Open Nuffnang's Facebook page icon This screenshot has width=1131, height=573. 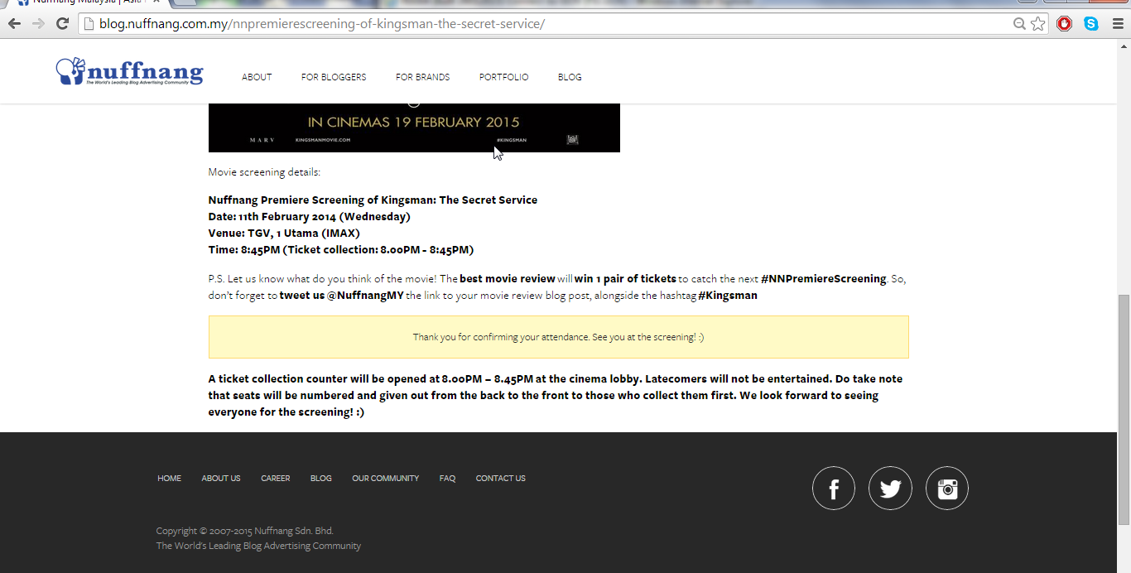click(x=834, y=489)
